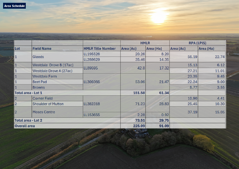Click title number LL89595

91,68
